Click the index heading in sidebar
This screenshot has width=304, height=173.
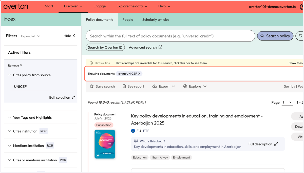tap(10, 19)
